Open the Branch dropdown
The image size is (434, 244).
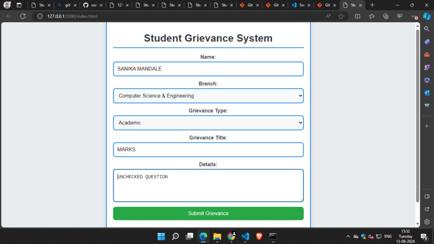point(208,96)
